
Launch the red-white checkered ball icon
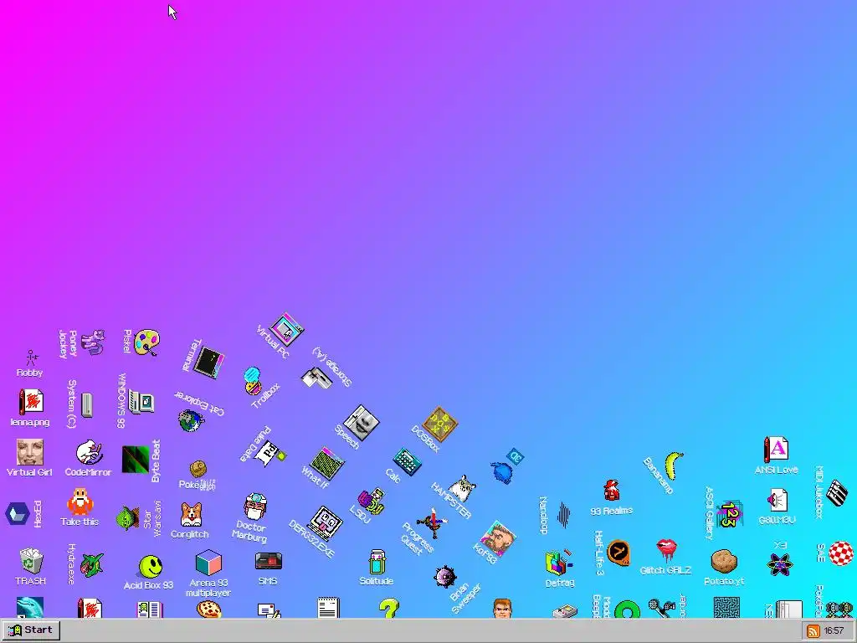(841, 553)
